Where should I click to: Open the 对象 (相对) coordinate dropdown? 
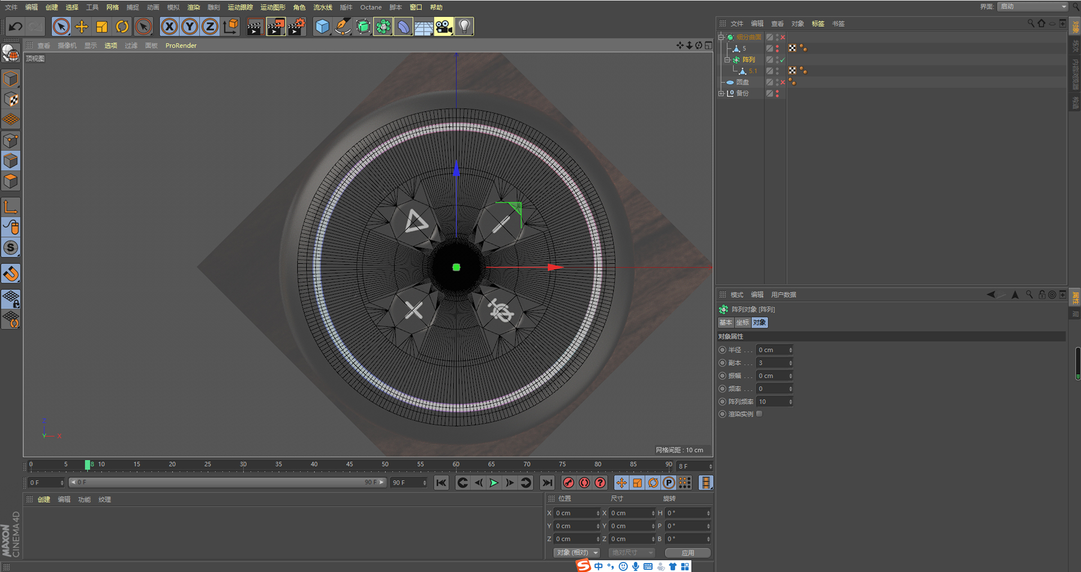[576, 552]
